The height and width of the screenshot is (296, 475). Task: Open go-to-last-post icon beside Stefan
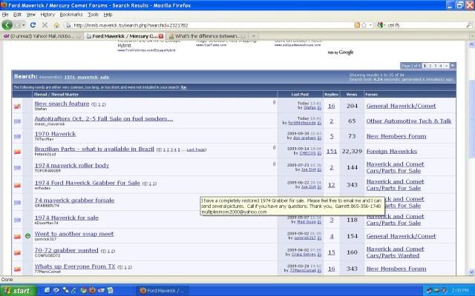[319, 108]
